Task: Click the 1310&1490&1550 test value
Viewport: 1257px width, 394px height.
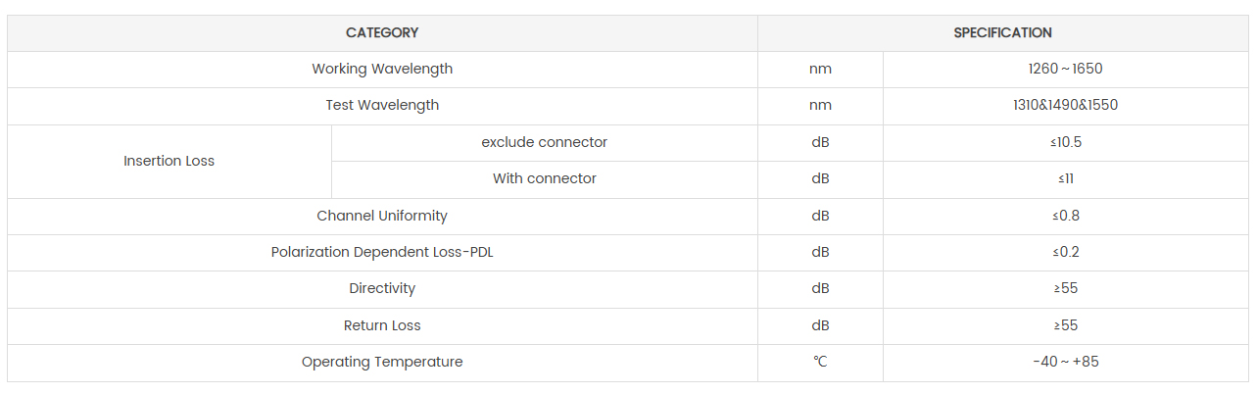Action: click(x=1065, y=106)
